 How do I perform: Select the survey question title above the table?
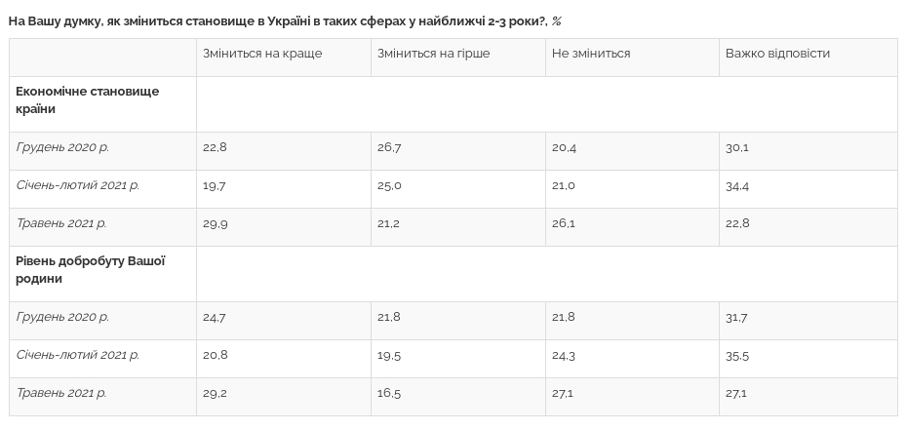click(x=282, y=20)
